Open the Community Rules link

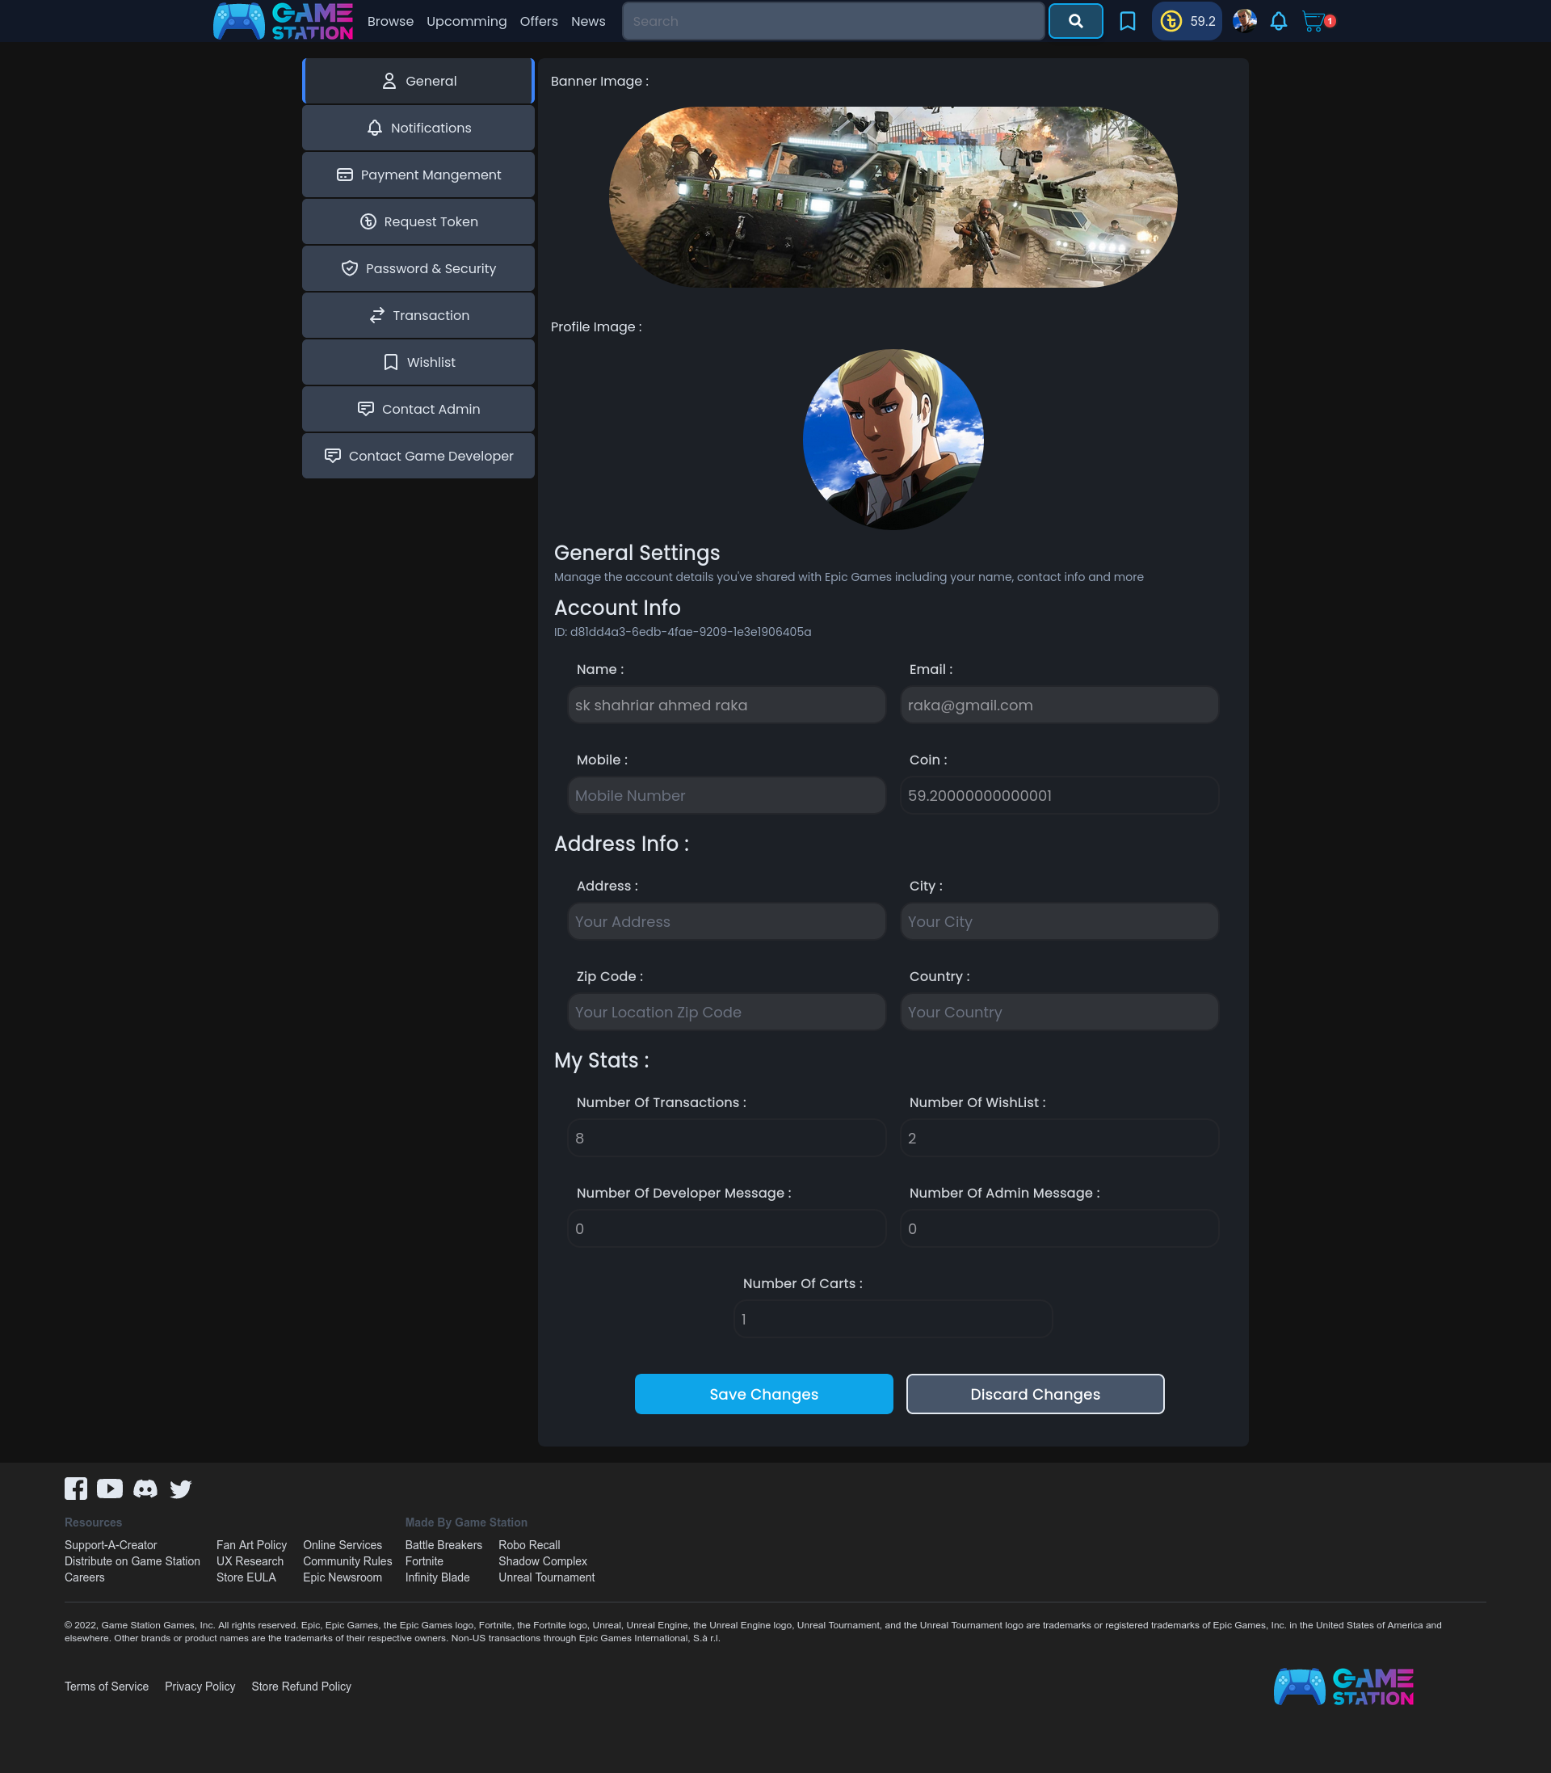tap(347, 1561)
